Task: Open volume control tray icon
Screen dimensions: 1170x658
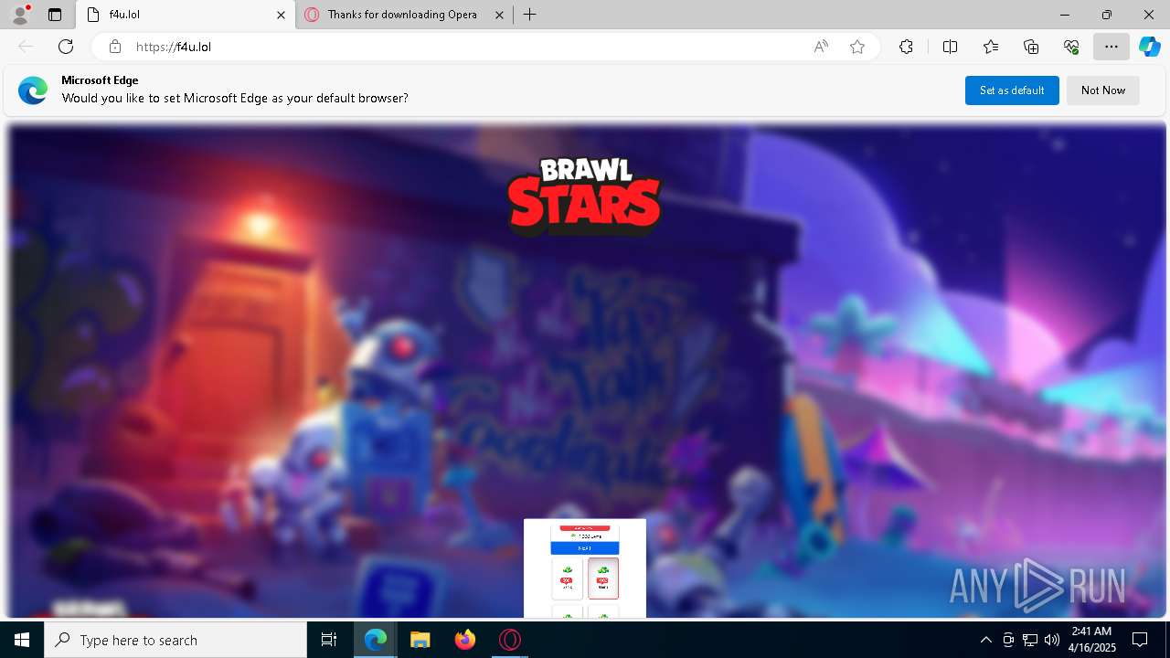Action: (x=1052, y=640)
